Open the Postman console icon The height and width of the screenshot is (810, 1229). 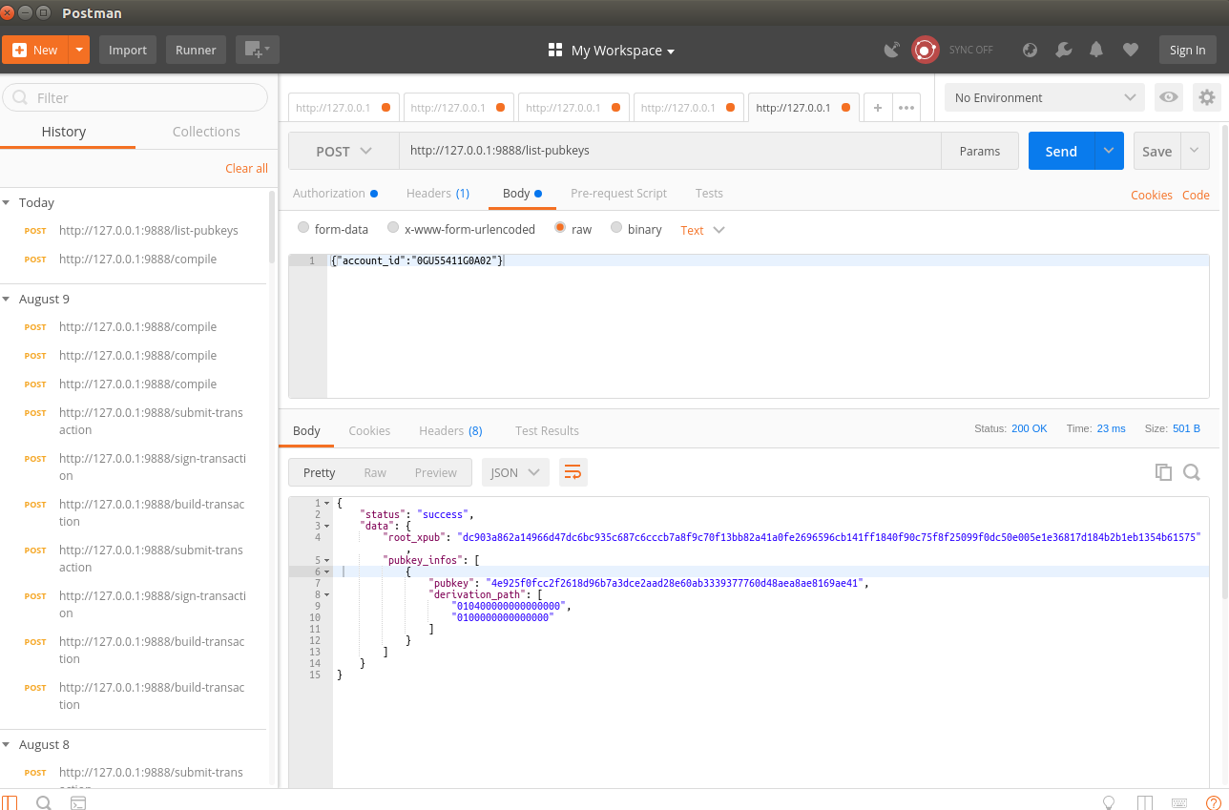[x=78, y=802]
